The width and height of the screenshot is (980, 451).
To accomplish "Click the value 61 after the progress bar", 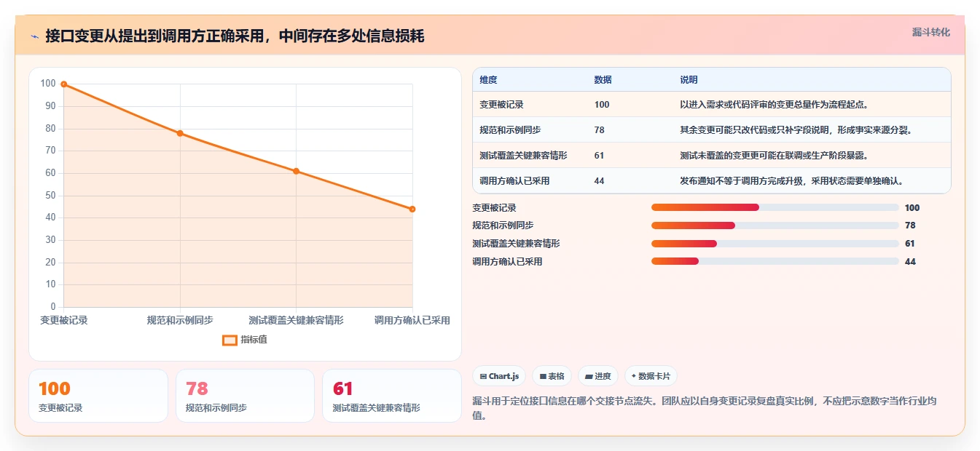I will [910, 244].
